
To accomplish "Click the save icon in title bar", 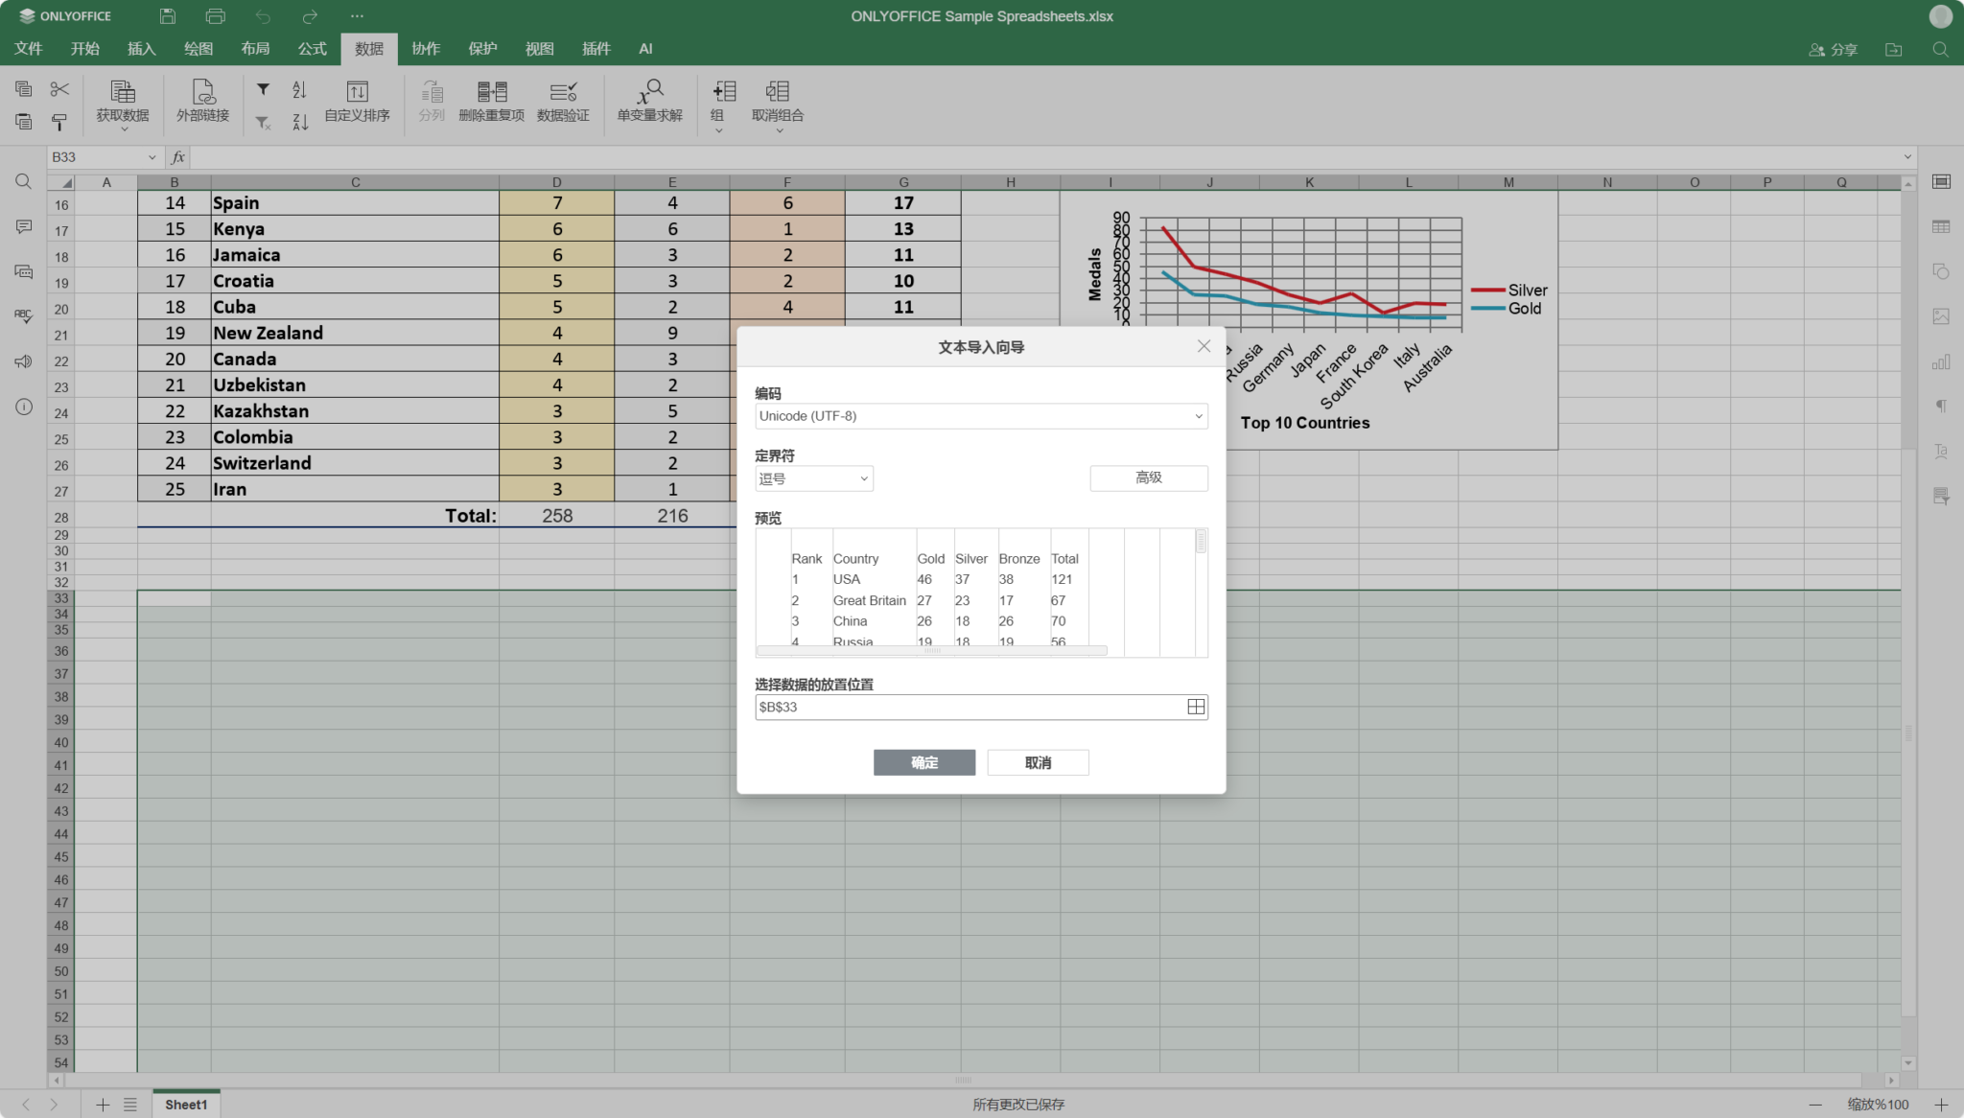I will [168, 16].
